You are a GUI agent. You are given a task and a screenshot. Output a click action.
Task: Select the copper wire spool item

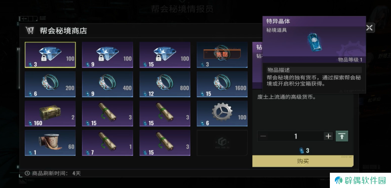point(50,143)
